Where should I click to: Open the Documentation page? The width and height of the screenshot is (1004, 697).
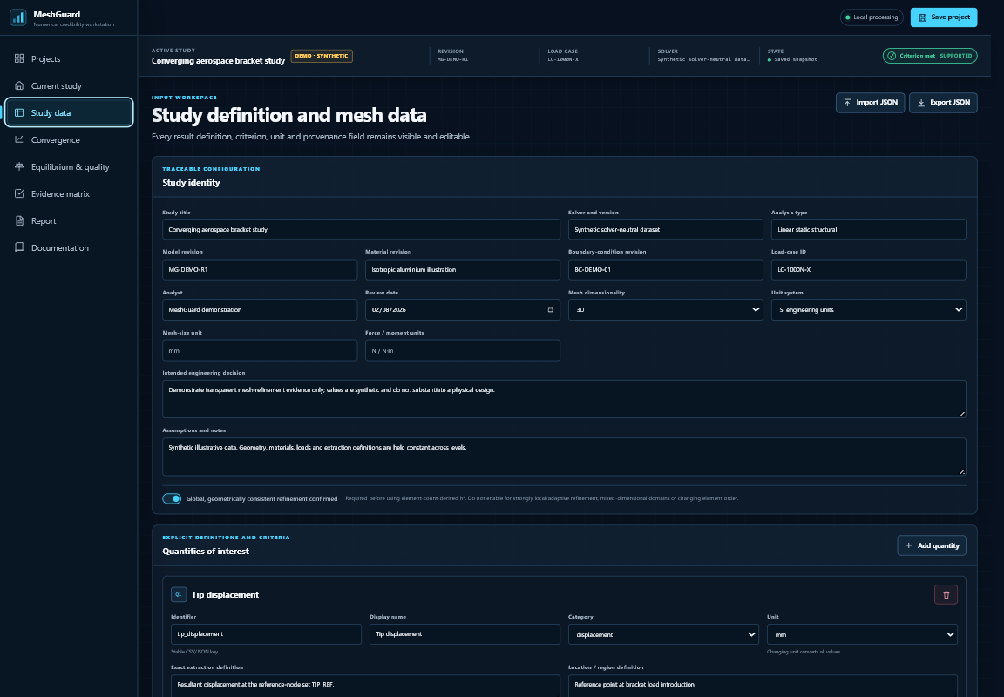point(69,247)
